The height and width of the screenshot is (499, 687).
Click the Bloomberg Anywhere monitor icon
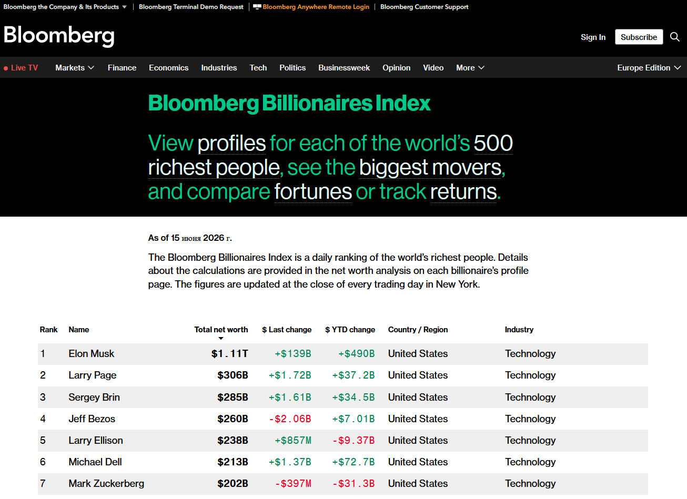(257, 7)
